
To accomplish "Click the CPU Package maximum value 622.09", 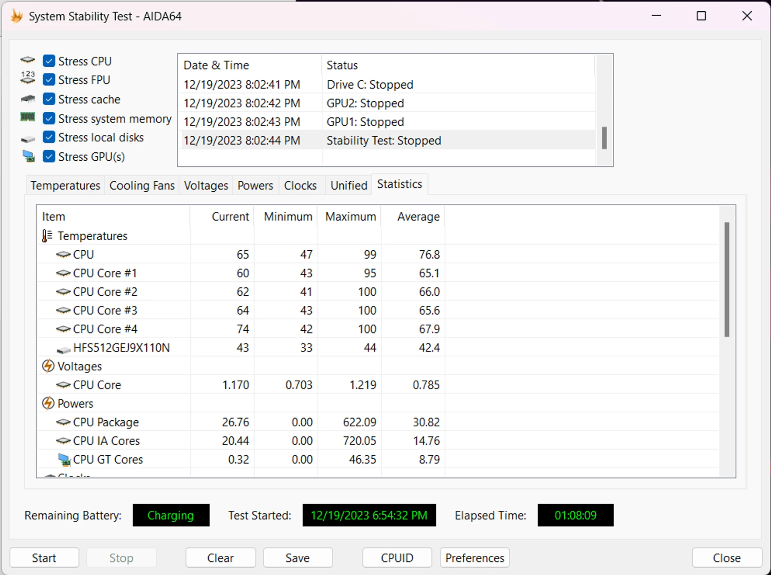I will pos(359,422).
